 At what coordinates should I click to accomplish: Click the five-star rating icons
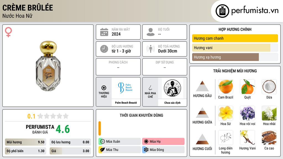point(53,116)
